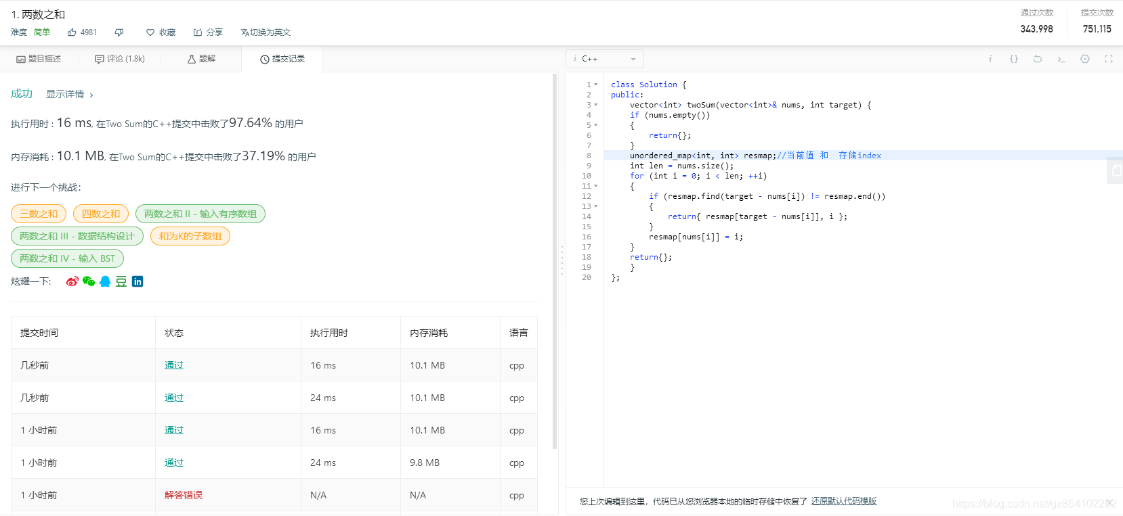Add problem to favorites via 收藏

(x=161, y=32)
